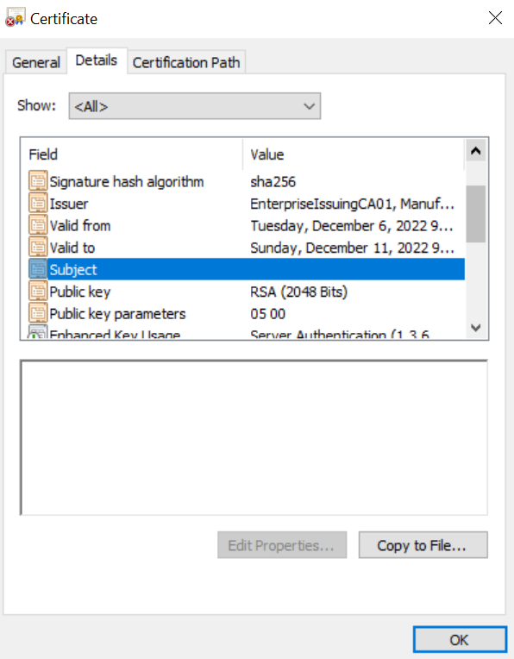514x659 pixels.
Task: Select the Details tab
Action: click(97, 60)
